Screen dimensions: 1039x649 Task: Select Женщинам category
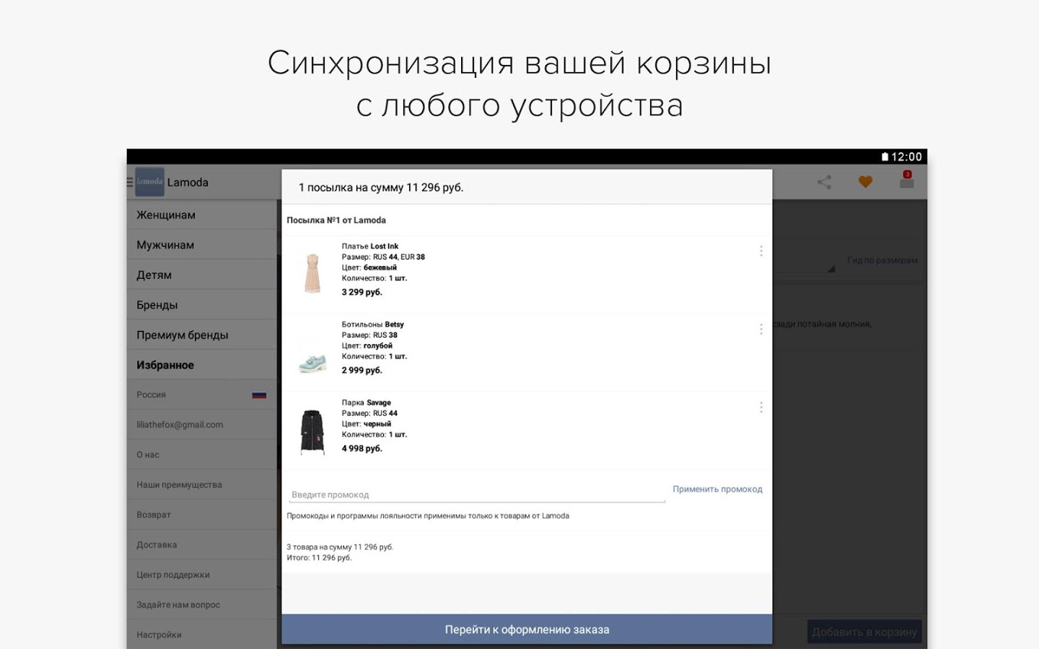[202, 215]
